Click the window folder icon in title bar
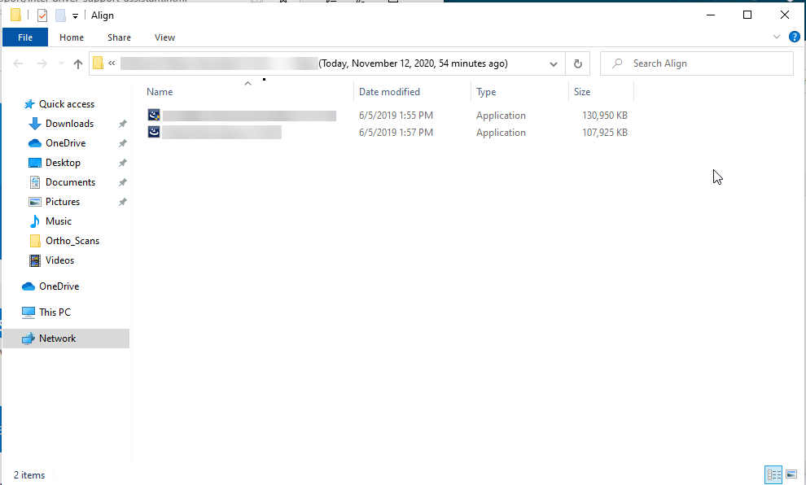Viewport: 806px width, 485px height. (16, 15)
